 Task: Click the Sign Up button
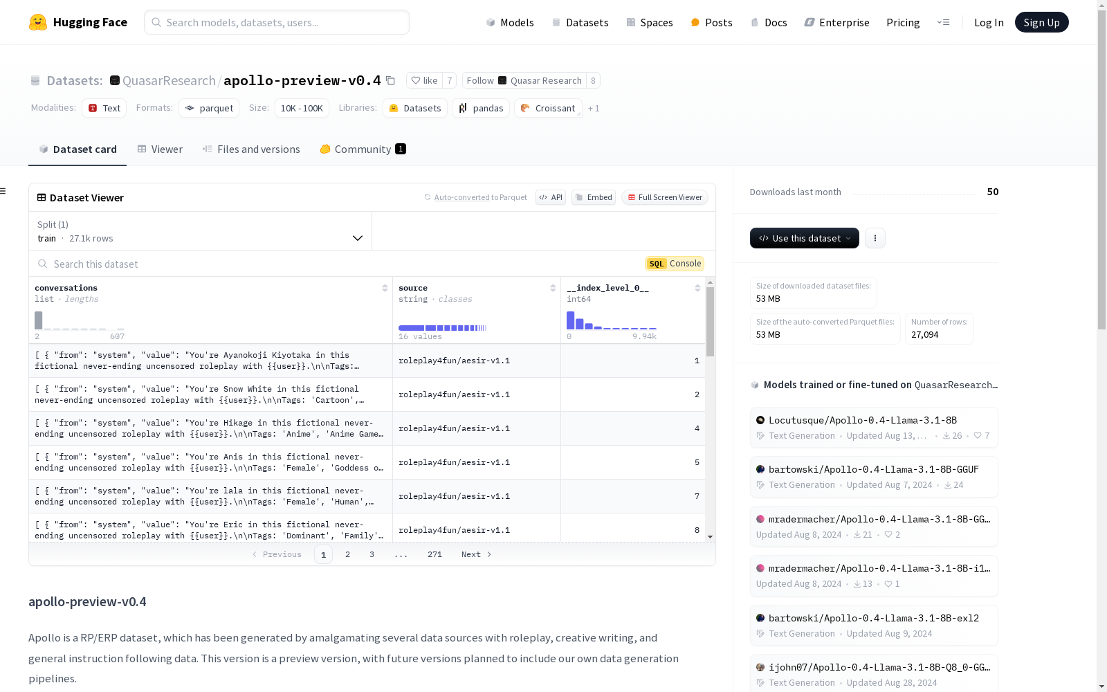point(1041,22)
